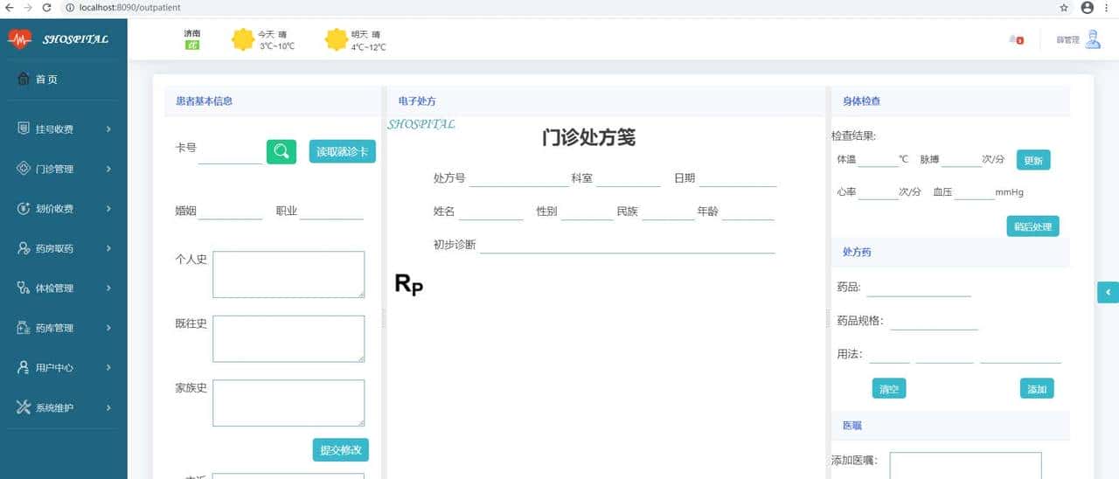Click the 提交修改 button
This screenshot has height=479, width=1119.
click(341, 450)
